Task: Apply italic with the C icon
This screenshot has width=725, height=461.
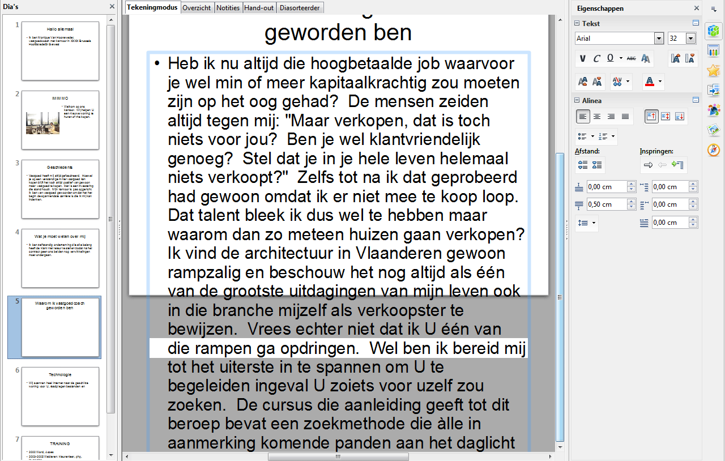Action: click(x=596, y=58)
